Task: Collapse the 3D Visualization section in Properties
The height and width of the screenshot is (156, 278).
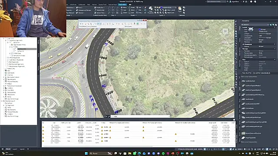Action: coord(275,44)
